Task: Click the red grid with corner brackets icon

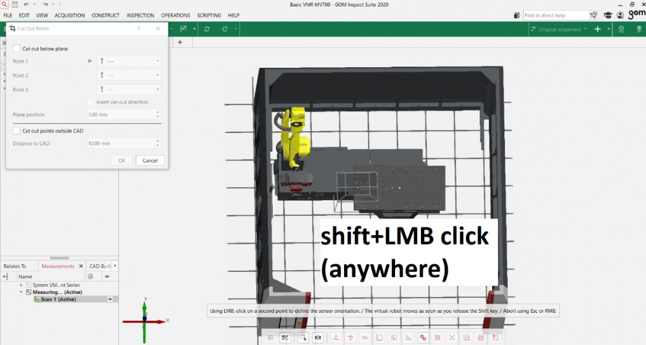Action: 438,338
